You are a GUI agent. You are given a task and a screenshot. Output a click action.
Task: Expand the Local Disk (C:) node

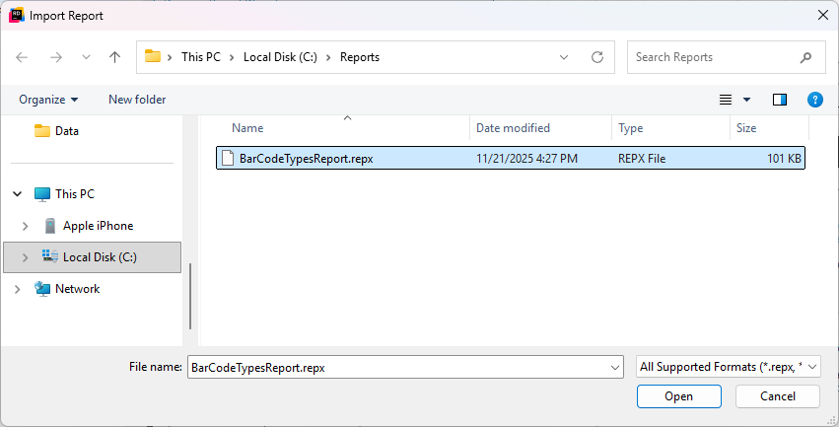click(26, 257)
